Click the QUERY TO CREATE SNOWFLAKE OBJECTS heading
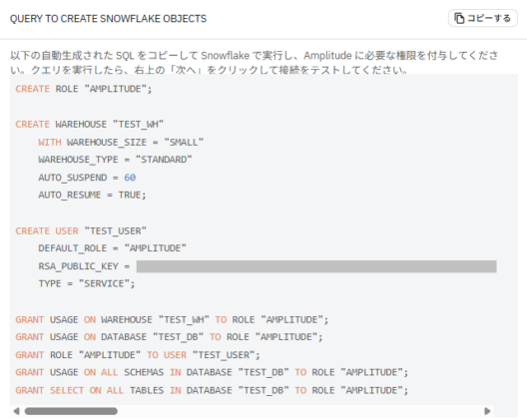Viewport: 527px width, 419px height. pos(108,19)
